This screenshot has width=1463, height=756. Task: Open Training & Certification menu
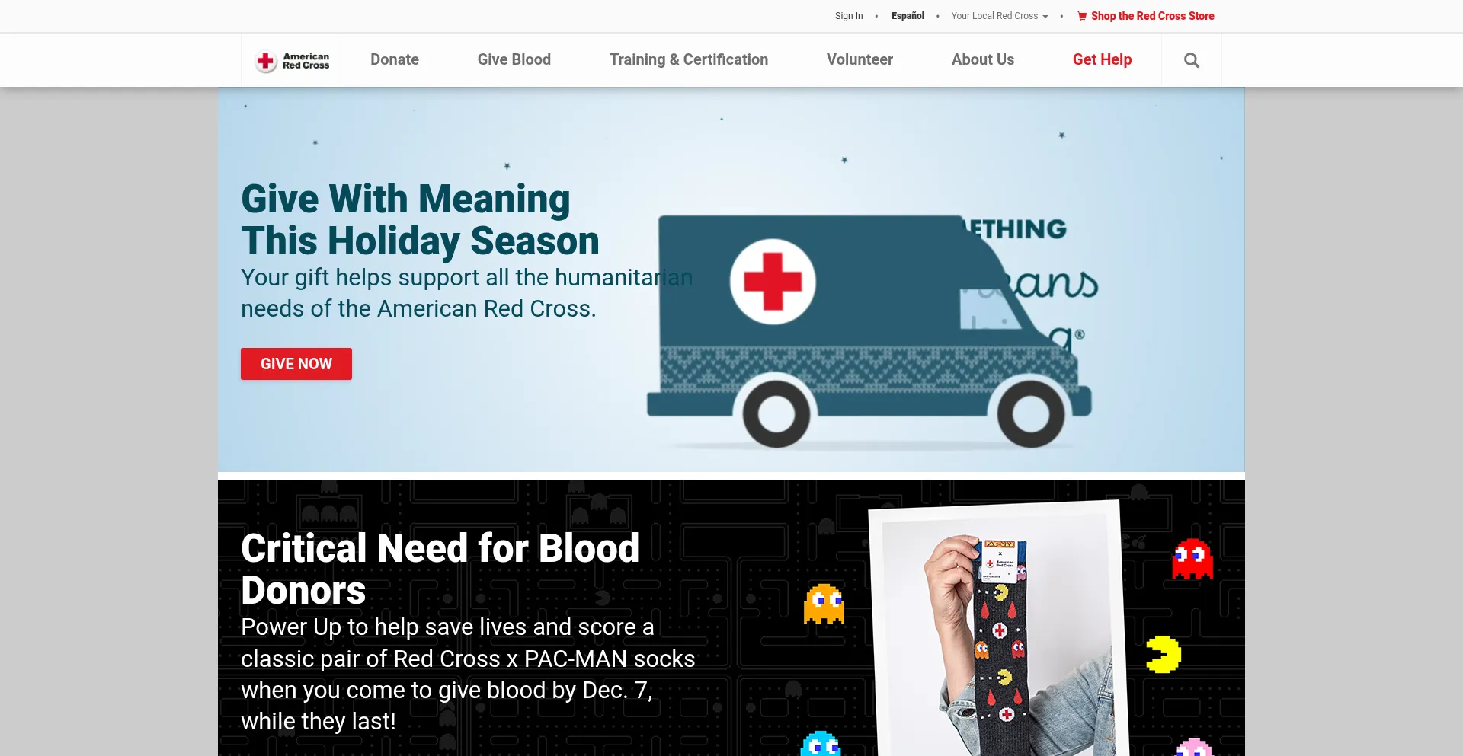pyautogui.click(x=689, y=59)
